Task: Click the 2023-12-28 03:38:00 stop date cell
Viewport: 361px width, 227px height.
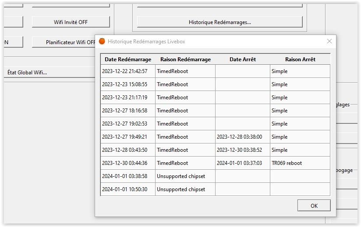Action: tap(239, 137)
